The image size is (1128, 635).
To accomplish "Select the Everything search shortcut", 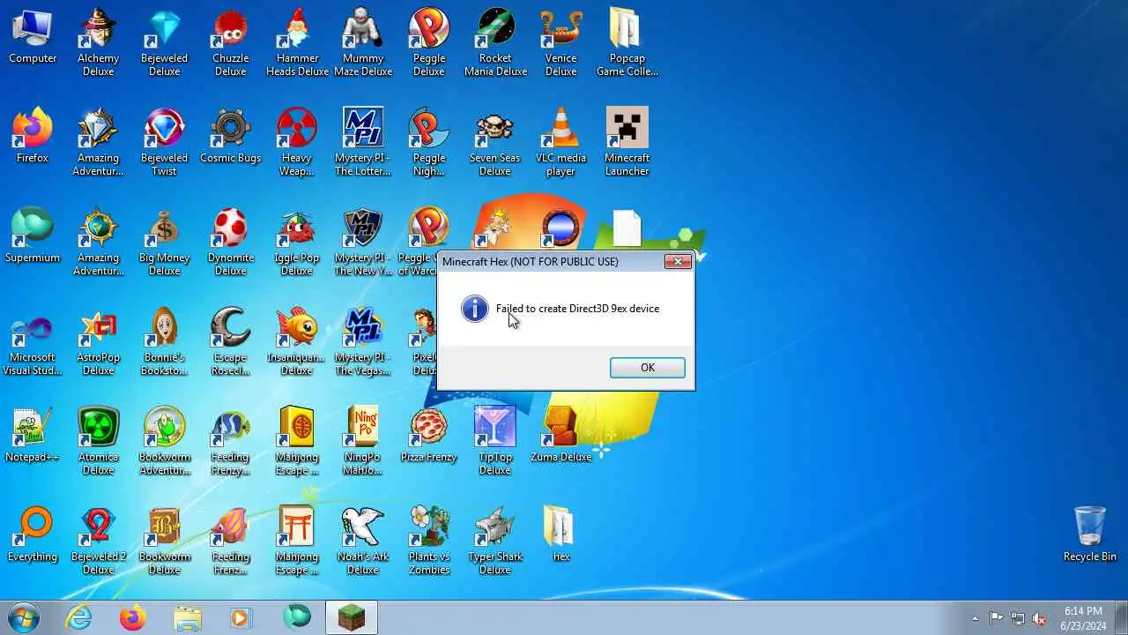I will pyautogui.click(x=33, y=535).
